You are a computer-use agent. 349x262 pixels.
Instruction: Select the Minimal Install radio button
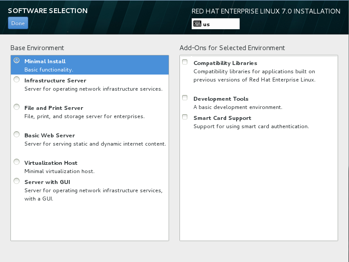(17, 61)
